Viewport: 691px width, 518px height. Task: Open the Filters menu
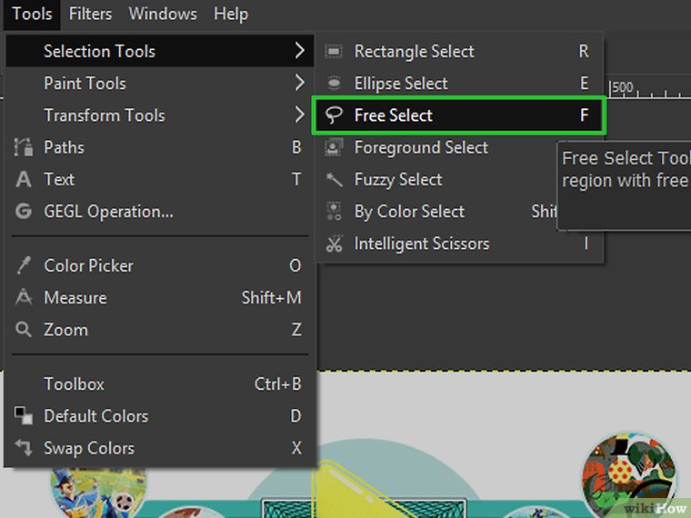(90, 14)
